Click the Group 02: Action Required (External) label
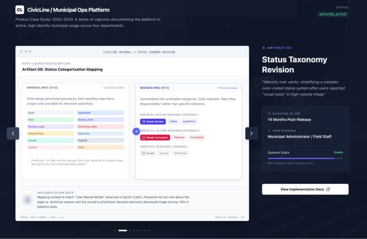The height and width of the screenshot is (239, 367). (170, 131)
